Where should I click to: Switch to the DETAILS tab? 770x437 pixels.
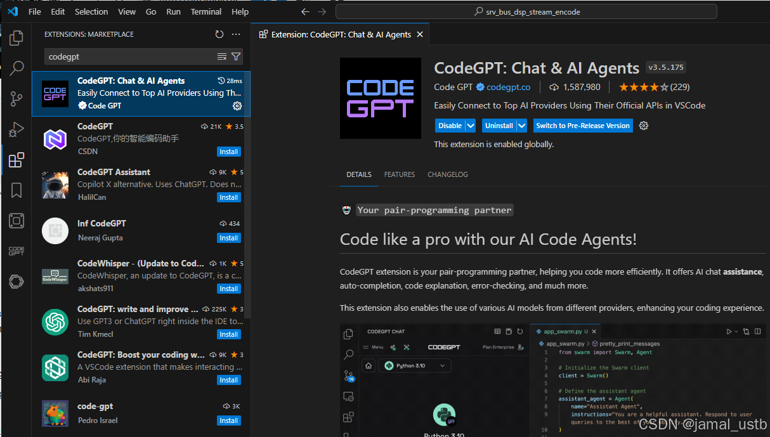pos(359,174)
